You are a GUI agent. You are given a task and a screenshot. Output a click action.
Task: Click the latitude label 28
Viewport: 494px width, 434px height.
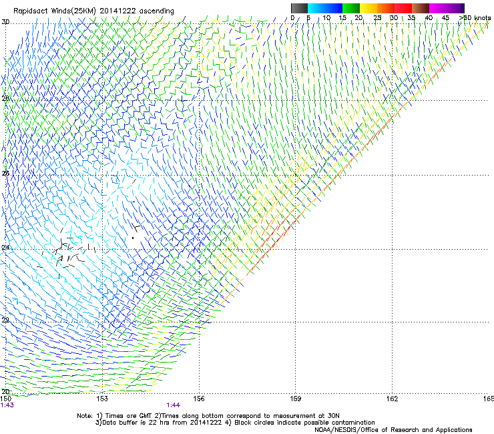pos(5,98)
